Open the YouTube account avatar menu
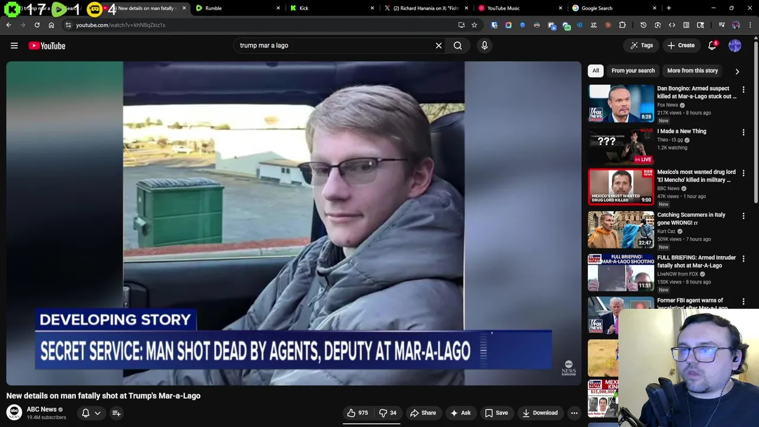 pyautogui.click(x=735, y=46)
